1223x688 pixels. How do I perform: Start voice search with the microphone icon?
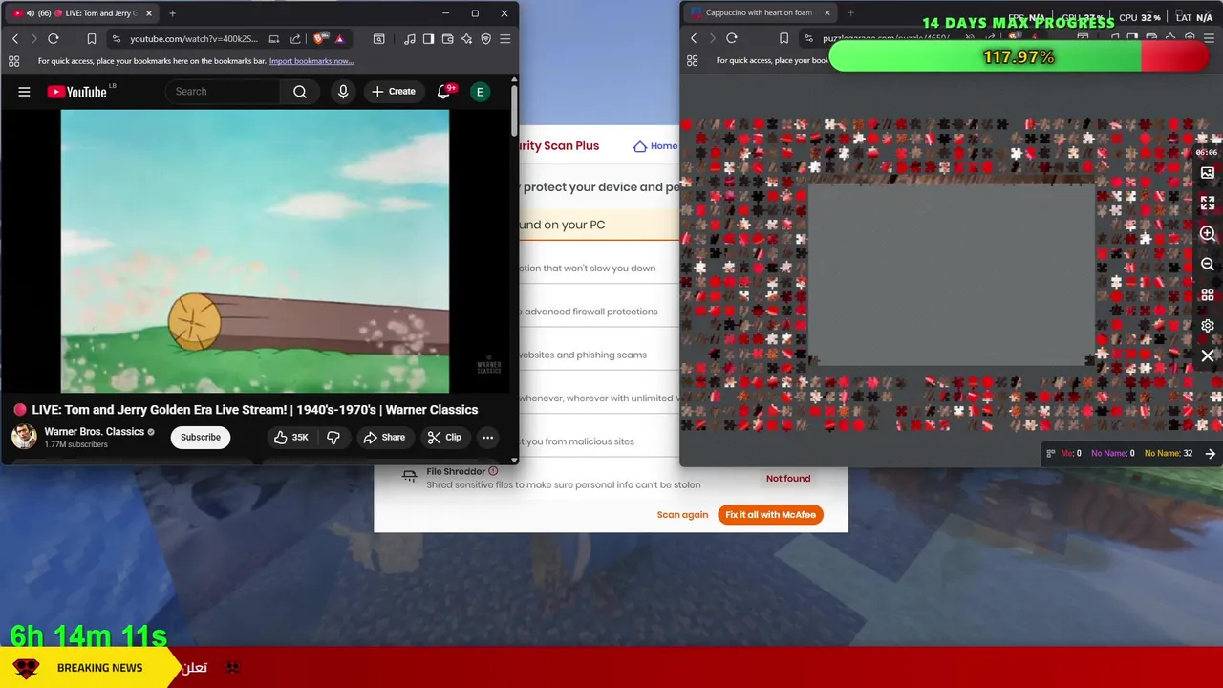[343, 92]
